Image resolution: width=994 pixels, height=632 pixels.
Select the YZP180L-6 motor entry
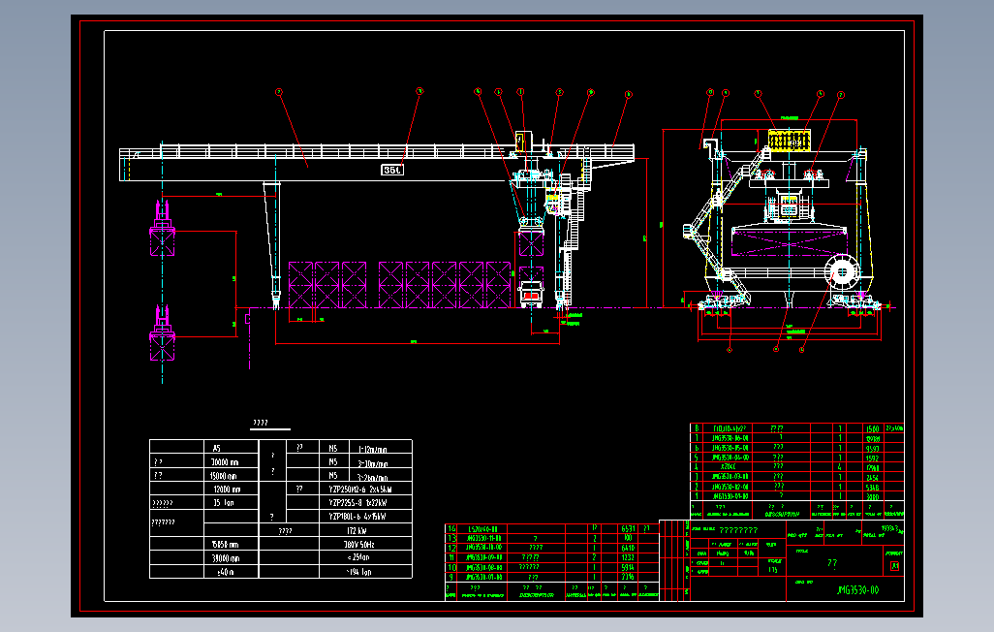coord(357,517)
